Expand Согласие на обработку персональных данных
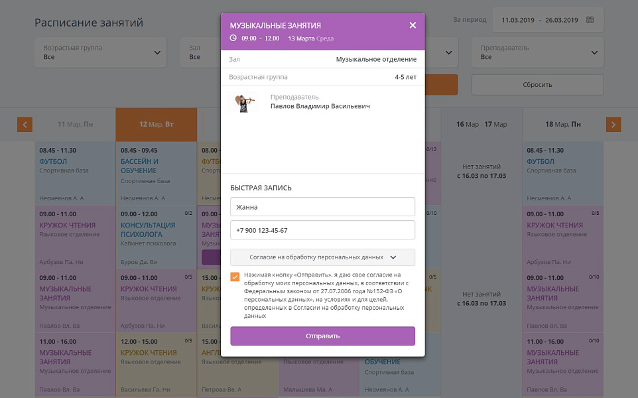The width and height of the screenshot is (638, 398). 323,257
